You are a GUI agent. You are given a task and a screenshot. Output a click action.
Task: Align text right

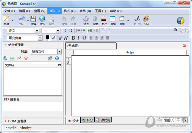[102, 38]
